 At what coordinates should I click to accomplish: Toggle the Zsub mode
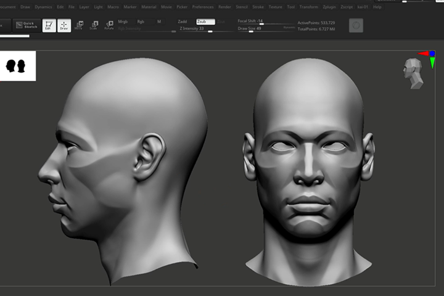point(205,22)
